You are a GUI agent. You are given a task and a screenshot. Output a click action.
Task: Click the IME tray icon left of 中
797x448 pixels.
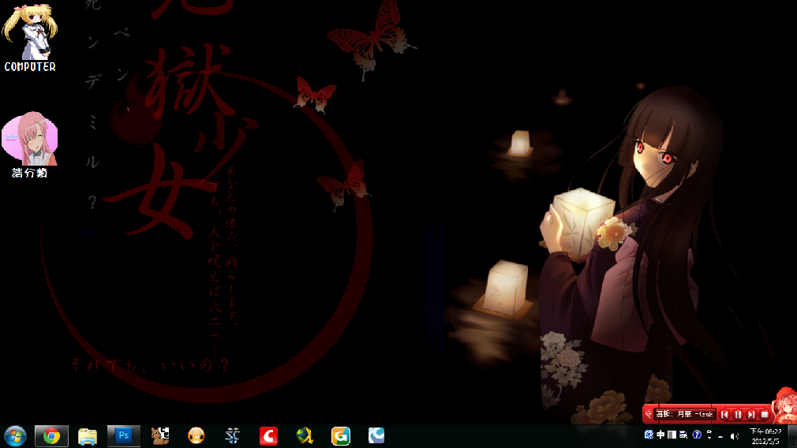point(649,435)
